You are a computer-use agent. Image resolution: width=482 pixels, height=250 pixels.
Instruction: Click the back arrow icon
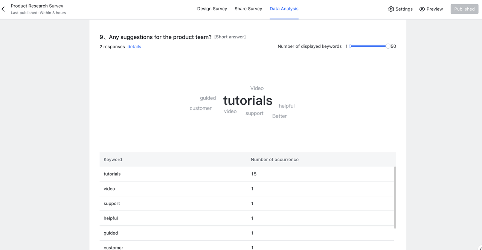click(x=3, y=9)
